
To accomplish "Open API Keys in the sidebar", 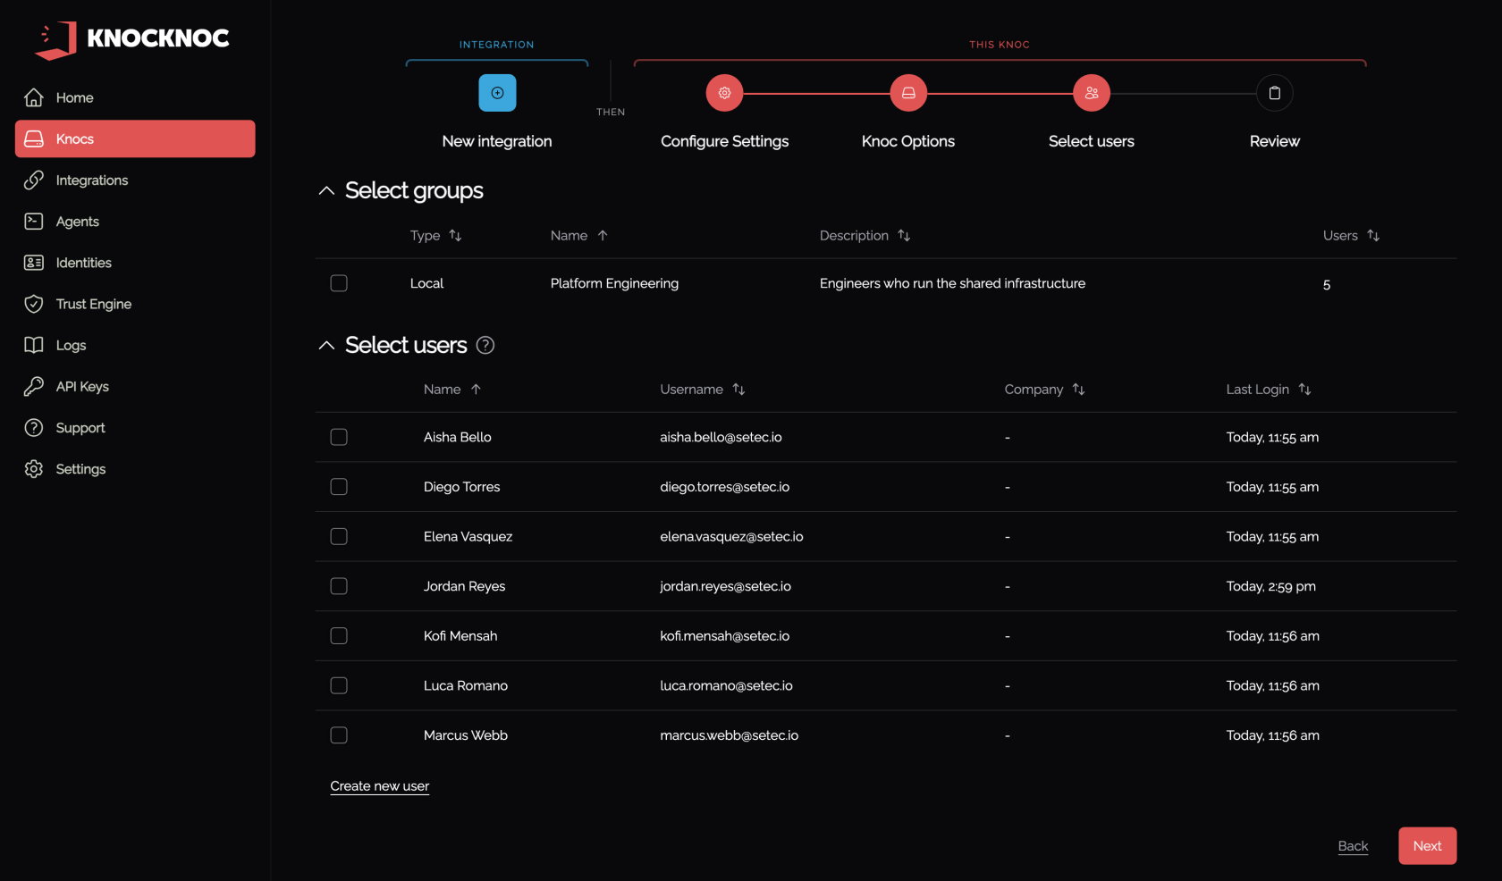I will tap(135, 387).
